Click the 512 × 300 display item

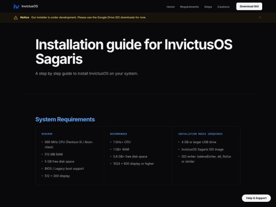click(x=57, y=176)
